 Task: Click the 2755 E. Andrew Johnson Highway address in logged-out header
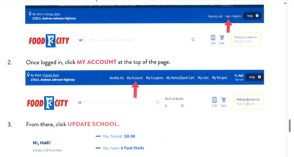pyautogui.click(x=54, y=18)
